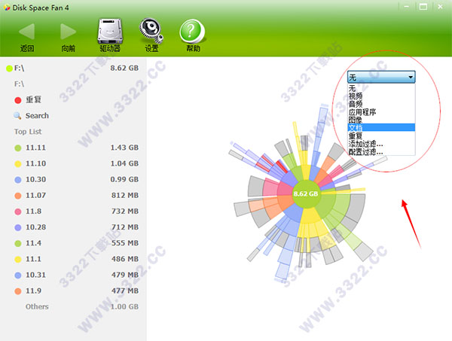This screenshot has width=452, height=341.
Task: Open folder 10.28 in Top List
Action: click(35, 227)
